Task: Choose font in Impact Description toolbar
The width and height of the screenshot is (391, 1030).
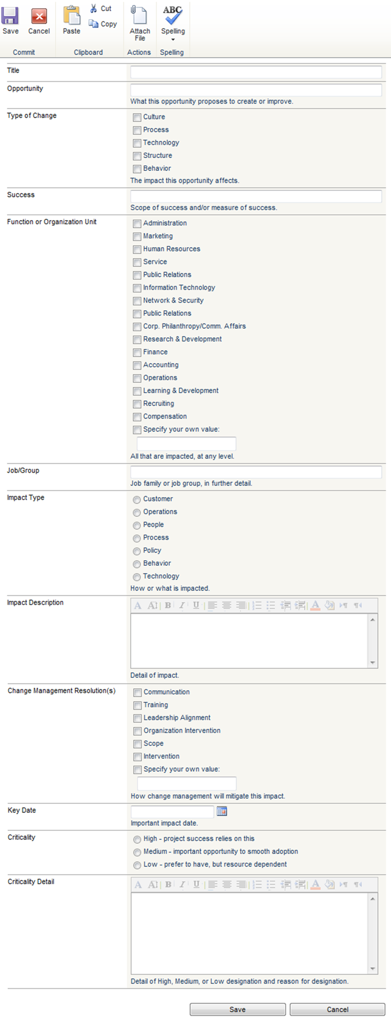Action: tap(138, 605)
